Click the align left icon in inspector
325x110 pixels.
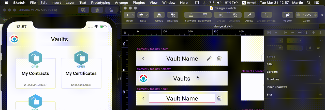coord(285,32)
